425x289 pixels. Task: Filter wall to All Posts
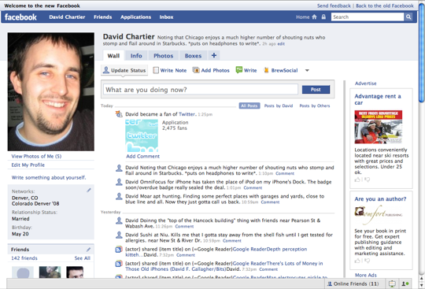point(249,106)
